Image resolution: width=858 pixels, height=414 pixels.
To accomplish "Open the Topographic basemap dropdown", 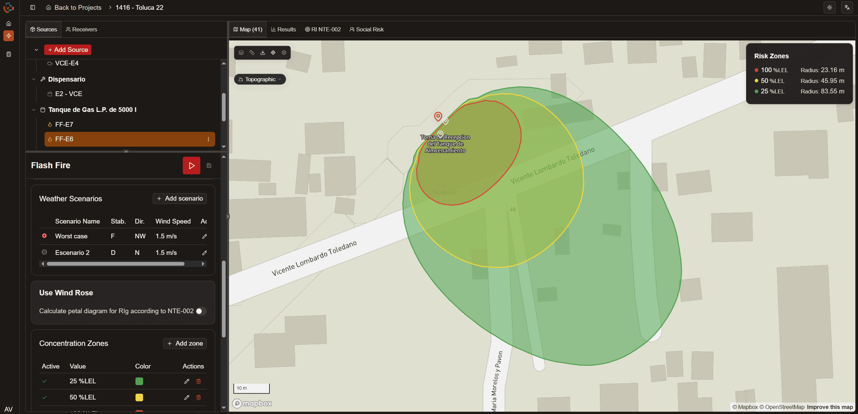I will (x=260, y=79).
